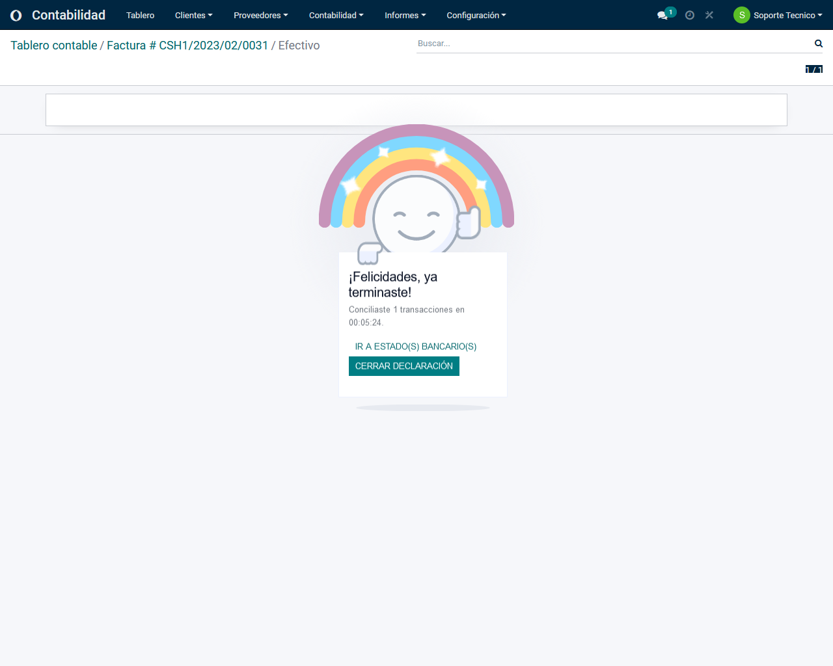Open the Configuración menu
The height and width of the screenshot is (666, 833).
pos(476,15)
